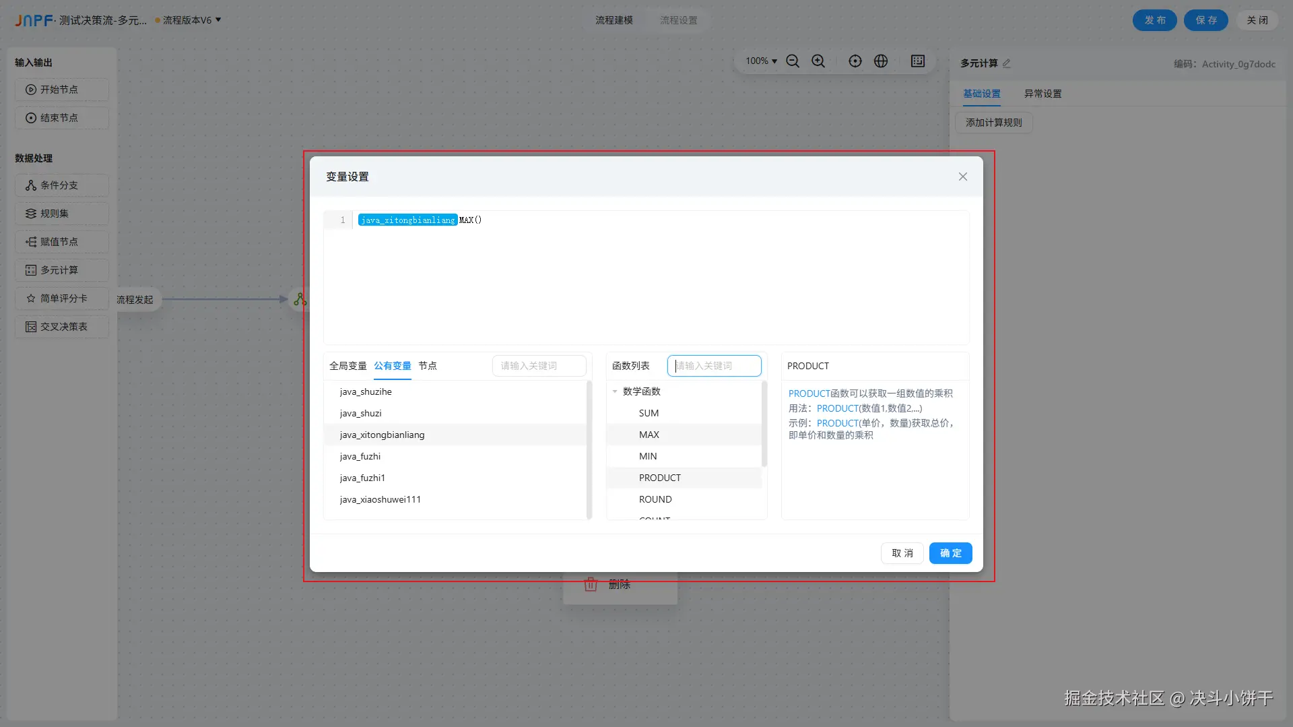Click the crosshair locate-canvas icon
This screenshot has height=727, width=1293.
pos(855,61)
